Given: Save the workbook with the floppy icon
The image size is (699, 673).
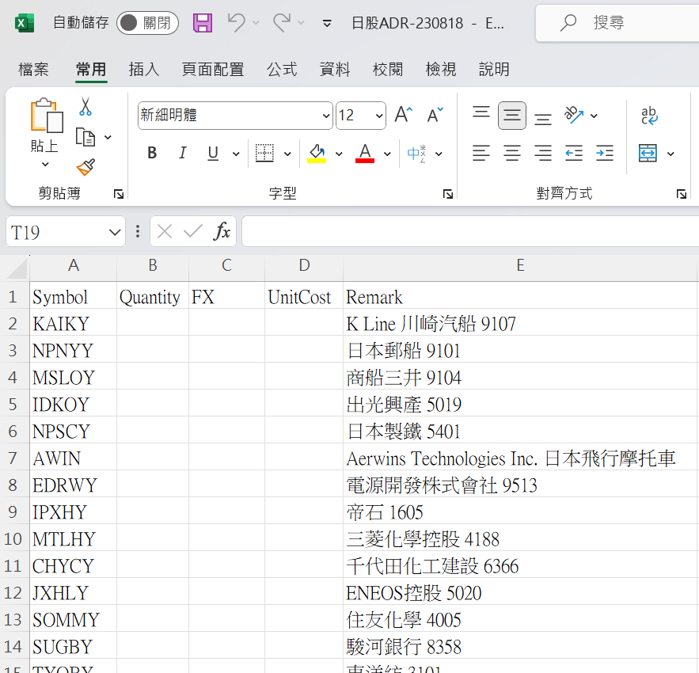Looking at the screenshot, I should click(203, 23).
